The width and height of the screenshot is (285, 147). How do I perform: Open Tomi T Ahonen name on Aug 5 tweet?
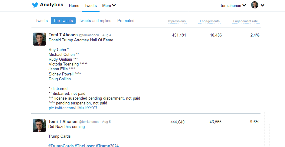63,121
